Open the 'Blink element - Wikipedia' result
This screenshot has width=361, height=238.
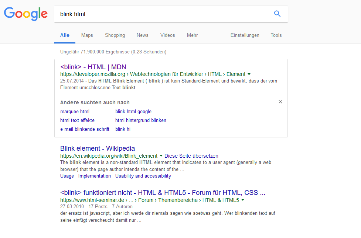point(98,148)
